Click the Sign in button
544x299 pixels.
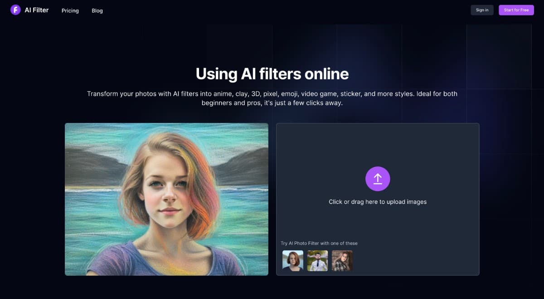(482, 10)
